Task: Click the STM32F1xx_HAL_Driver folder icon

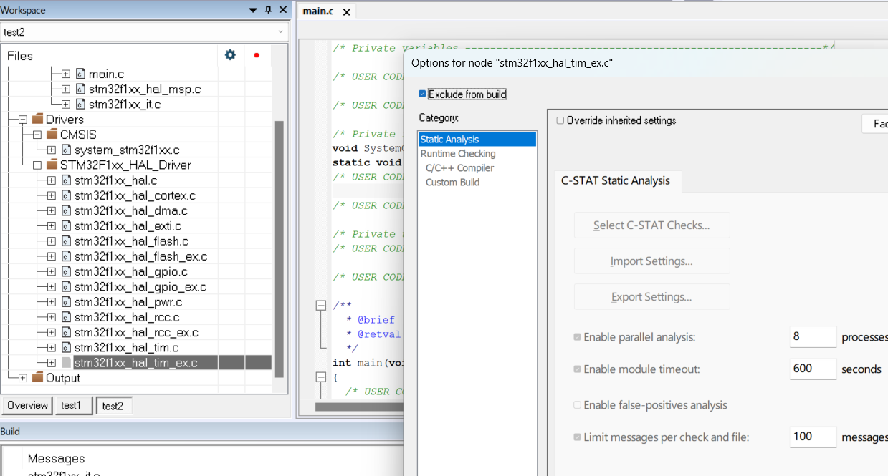Action: click(x=52, y=165)
